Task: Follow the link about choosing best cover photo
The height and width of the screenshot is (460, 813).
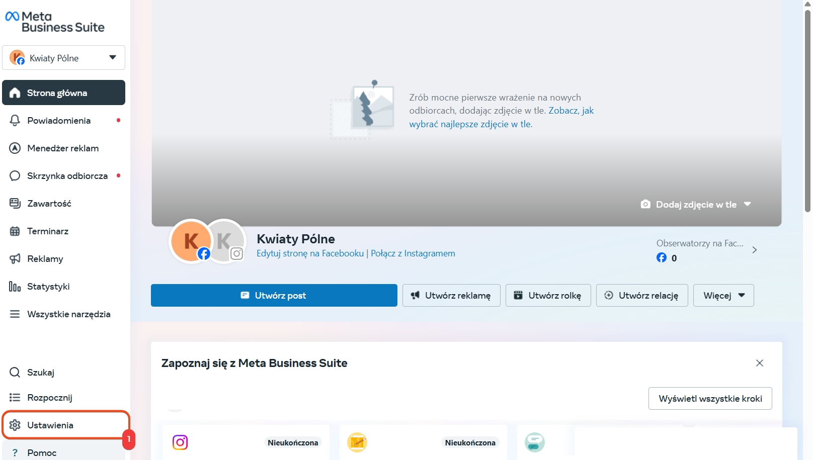Action: pos(502,117)
